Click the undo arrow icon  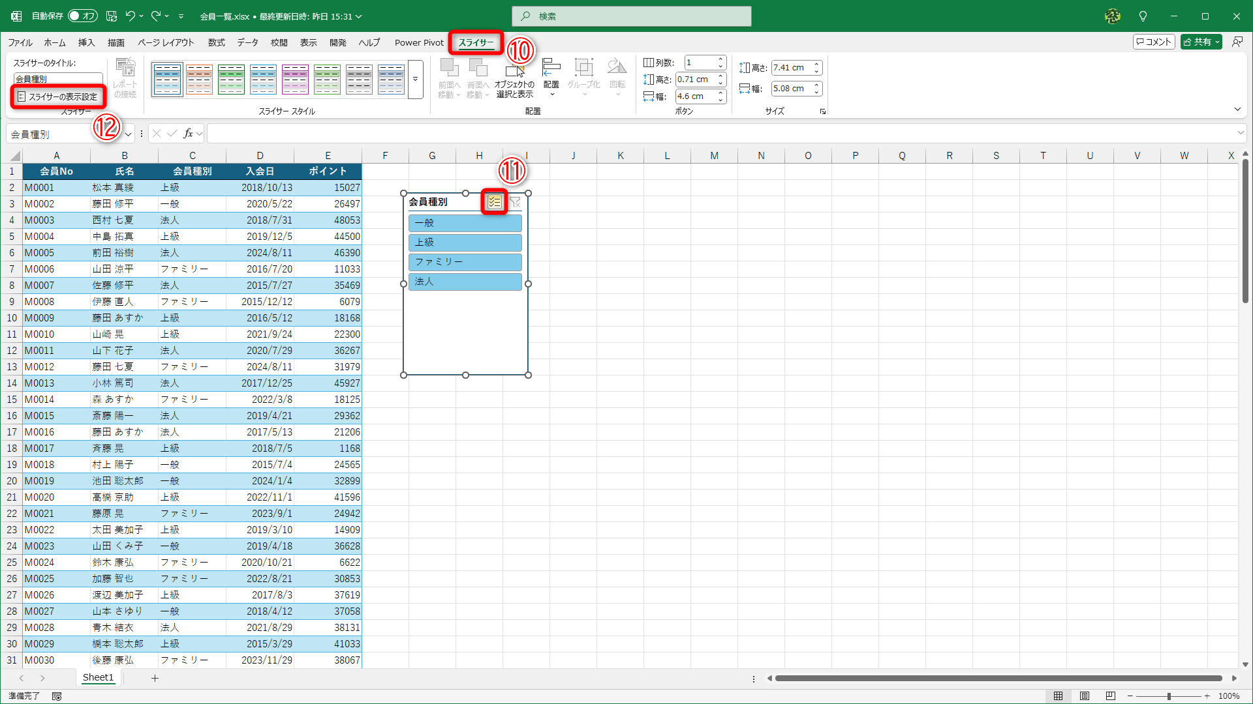pyautogui.click(x=130, y=16)
